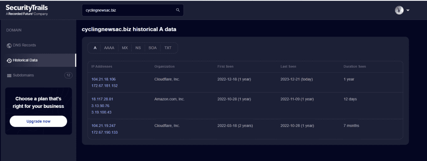Open IP address 104.21.19.247
This screenshot has width=427, height=161.
pyautogui.click(x=103, y=125)
